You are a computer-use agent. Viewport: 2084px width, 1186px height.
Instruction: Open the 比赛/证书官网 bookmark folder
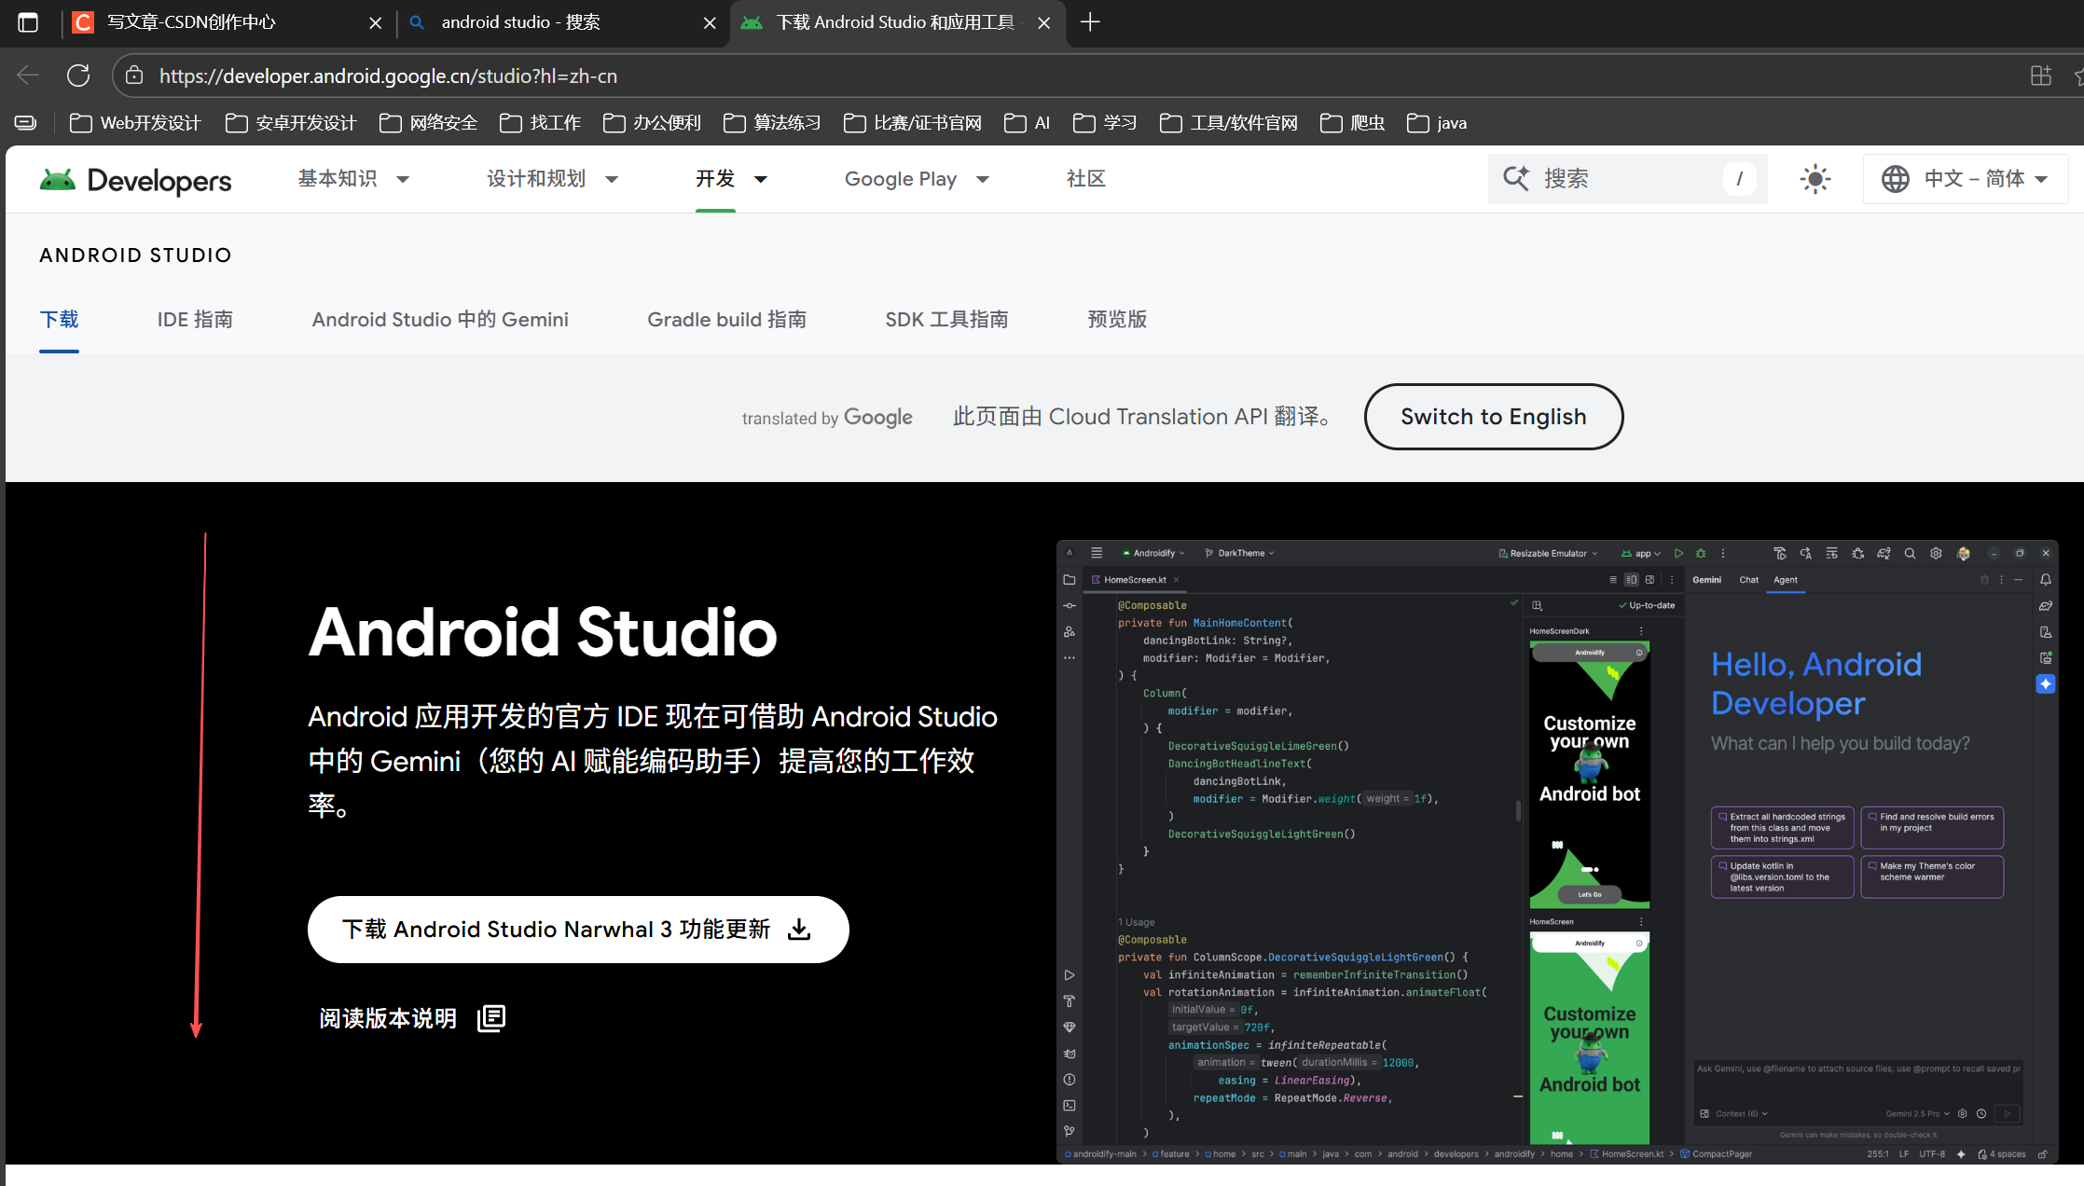pyautogui.click(x=913, y=123)
